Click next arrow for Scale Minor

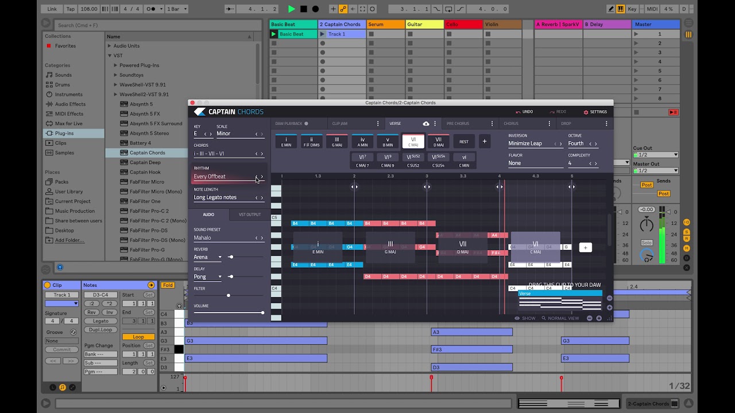point(262,134)
